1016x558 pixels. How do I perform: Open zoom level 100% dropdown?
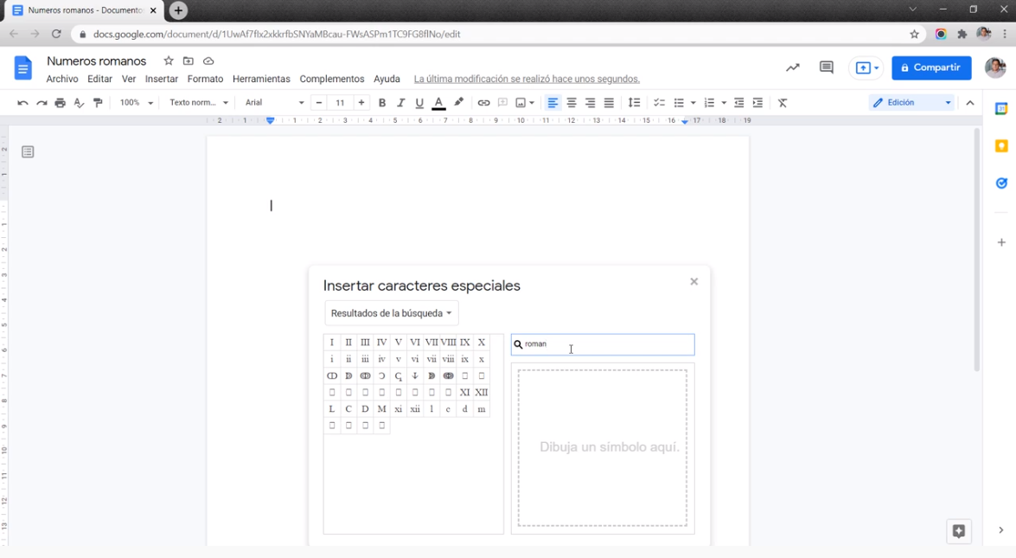pos(136,103)
